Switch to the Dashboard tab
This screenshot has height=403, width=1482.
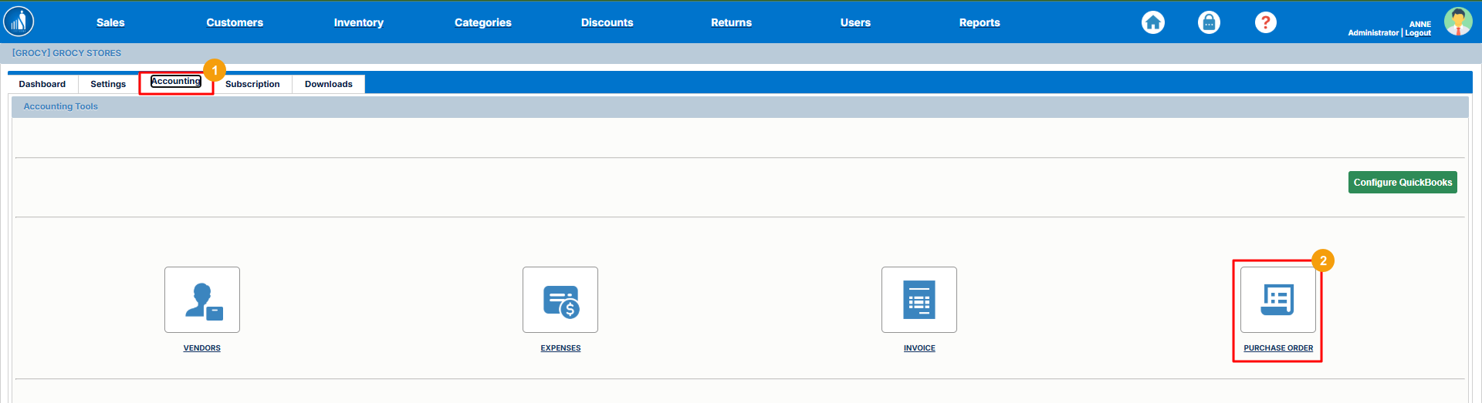(x=42, y=84)
